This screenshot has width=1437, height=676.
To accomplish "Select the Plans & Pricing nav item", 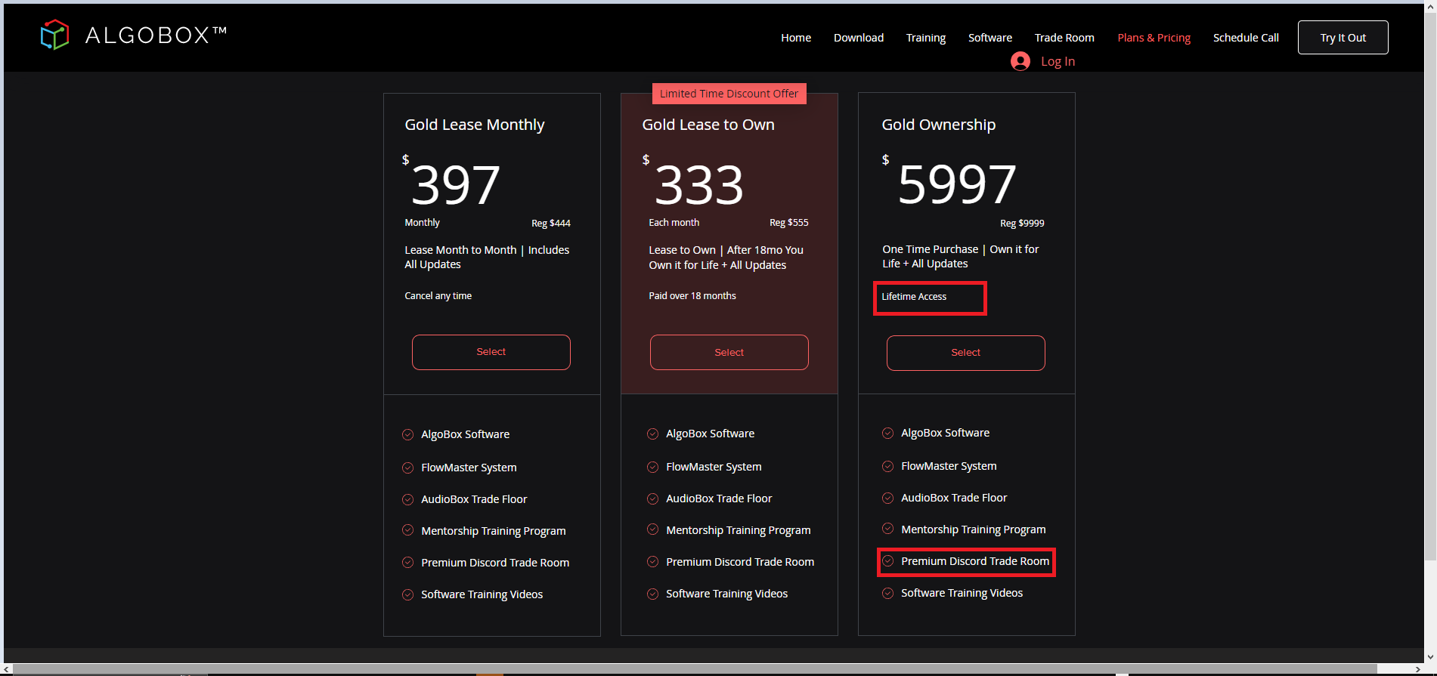I will click(1154, 38).
